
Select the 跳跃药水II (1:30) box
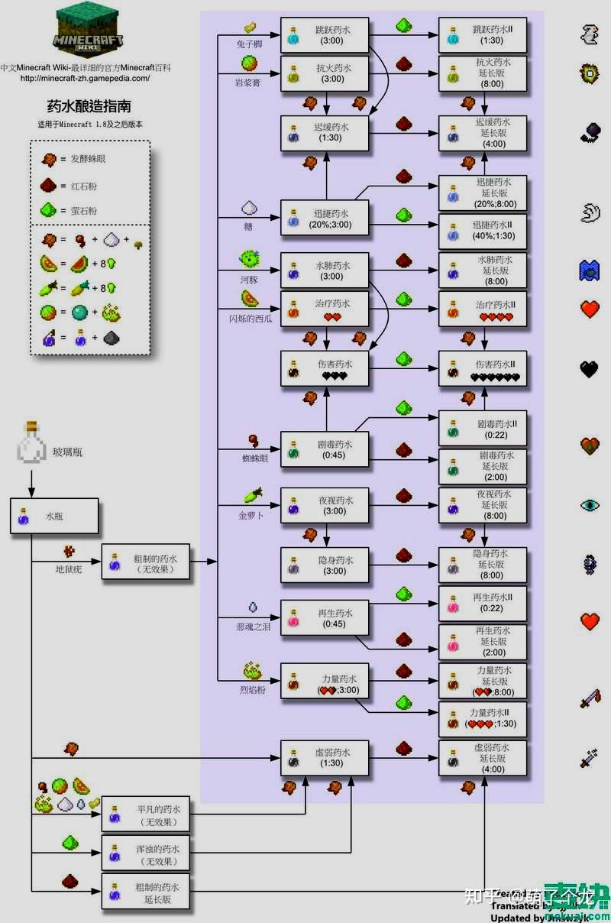(x=483, y=34)
